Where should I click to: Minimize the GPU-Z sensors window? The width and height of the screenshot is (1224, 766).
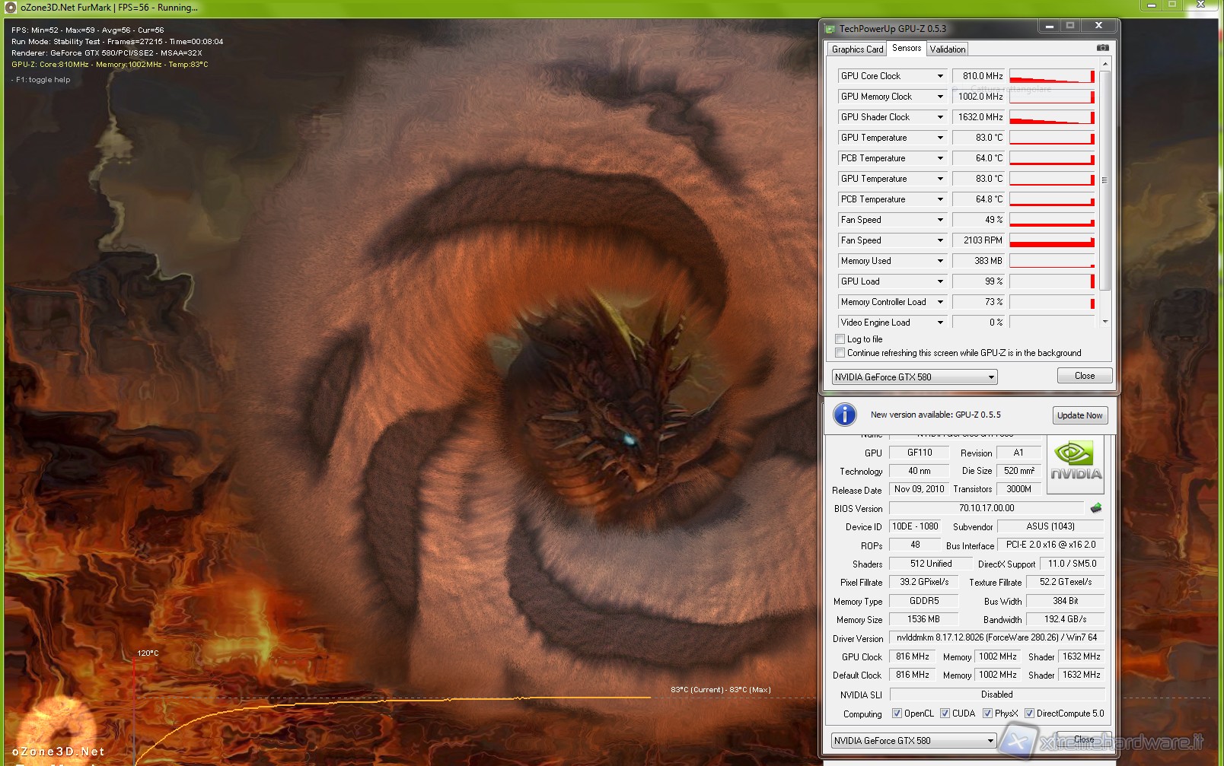pyautogui.click(x=1049, y=26)
